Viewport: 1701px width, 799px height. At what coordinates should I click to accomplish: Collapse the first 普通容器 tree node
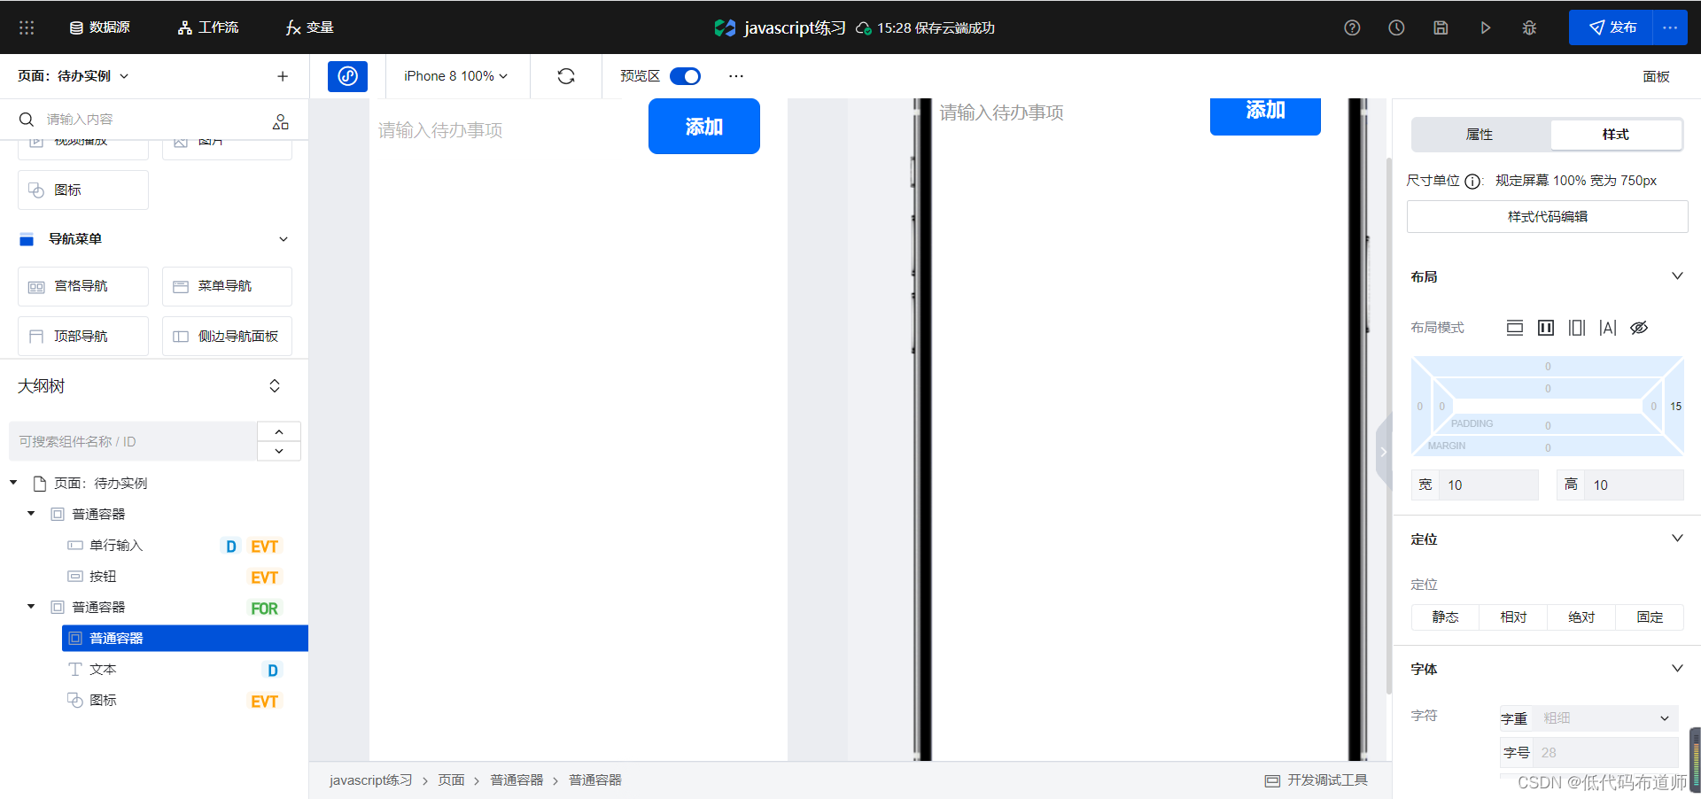click(x=31, y=514)
